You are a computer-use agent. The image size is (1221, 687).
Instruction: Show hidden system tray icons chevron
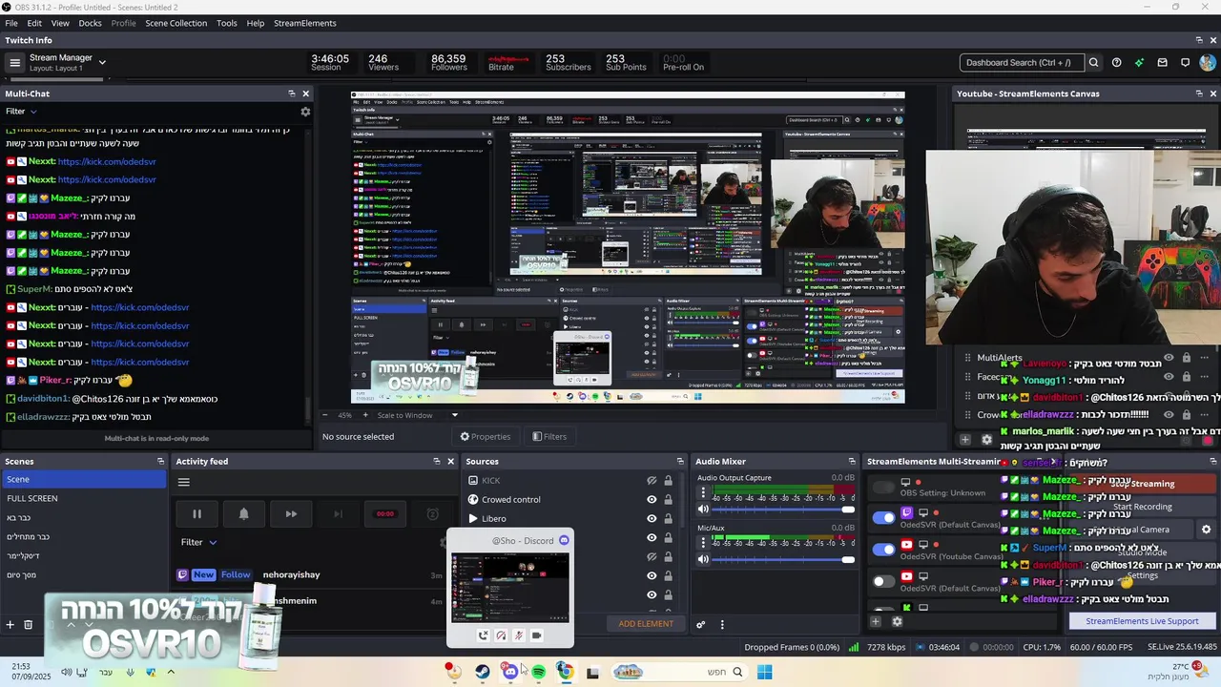(x=171, y=672)
